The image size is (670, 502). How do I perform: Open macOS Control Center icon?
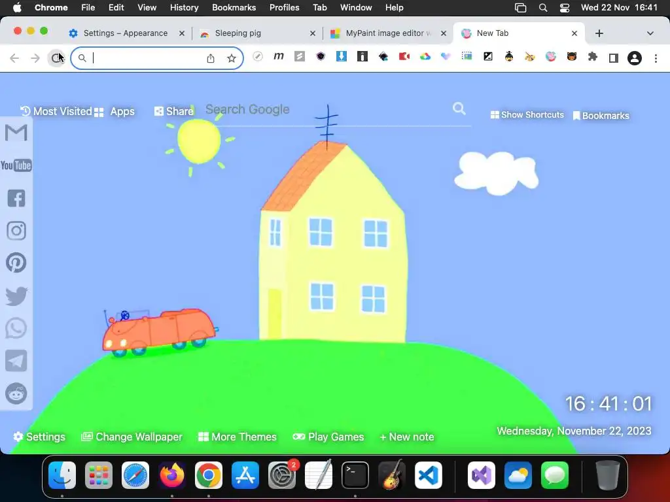tap(565, 8)
